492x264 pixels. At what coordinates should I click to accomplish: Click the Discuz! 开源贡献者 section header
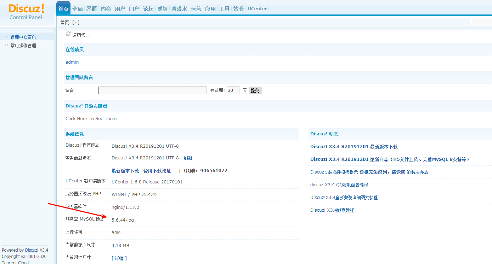[86, 106]
